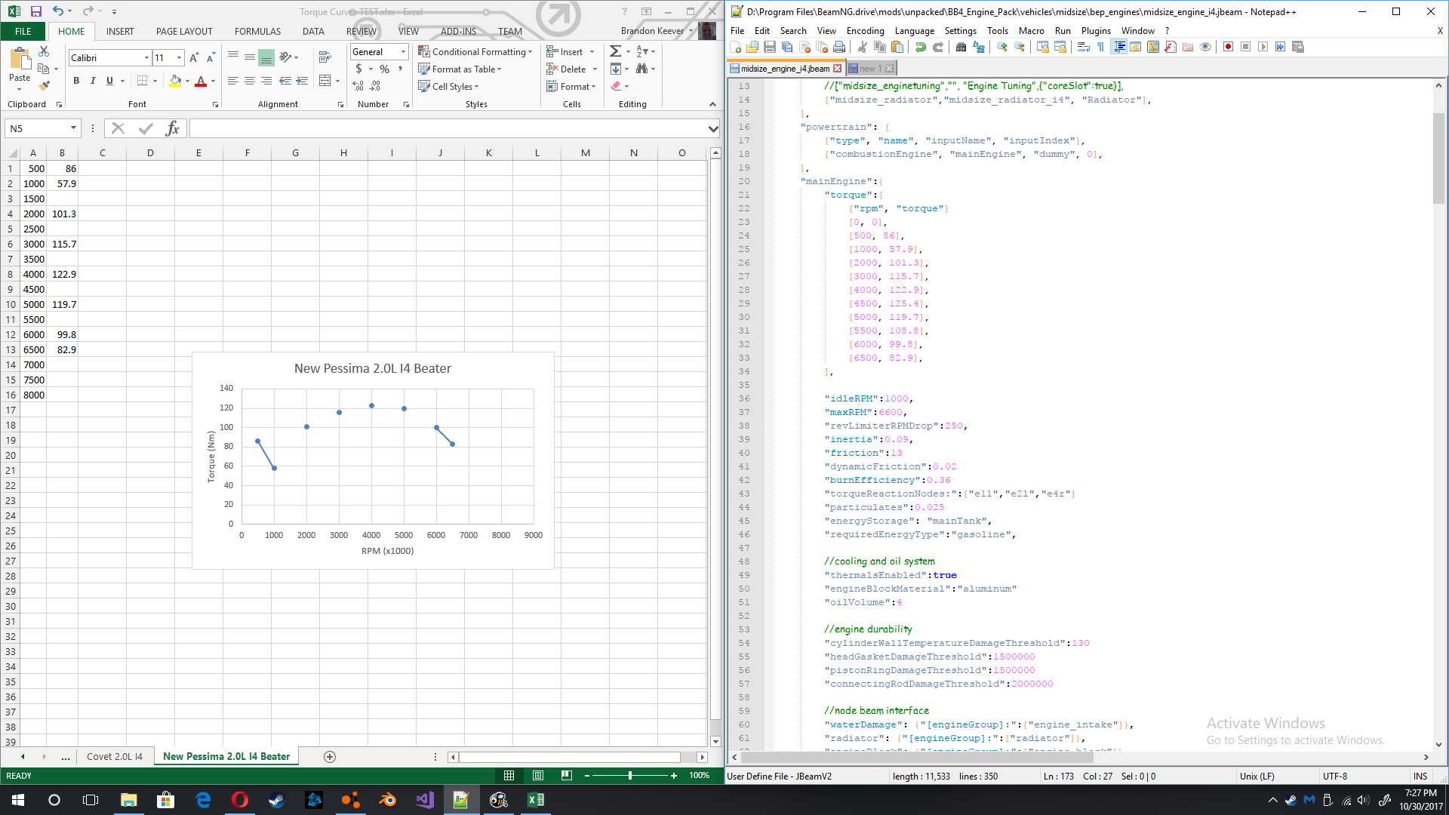Collapse the Excel ribbon with the chevron
1449x815 pixels.
[712, 104]
